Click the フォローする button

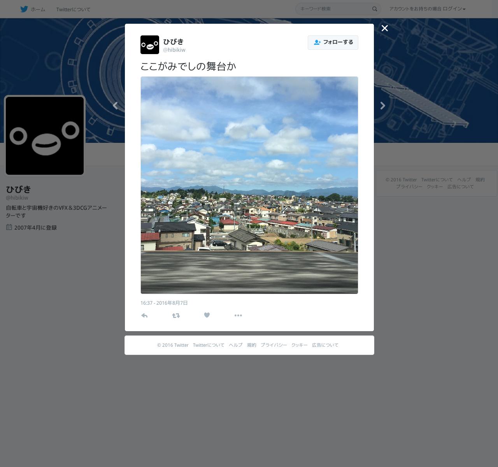333,42
